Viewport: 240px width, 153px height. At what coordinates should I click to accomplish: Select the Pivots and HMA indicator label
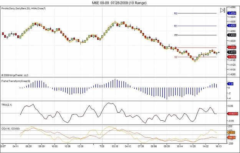tap(23, 8)
